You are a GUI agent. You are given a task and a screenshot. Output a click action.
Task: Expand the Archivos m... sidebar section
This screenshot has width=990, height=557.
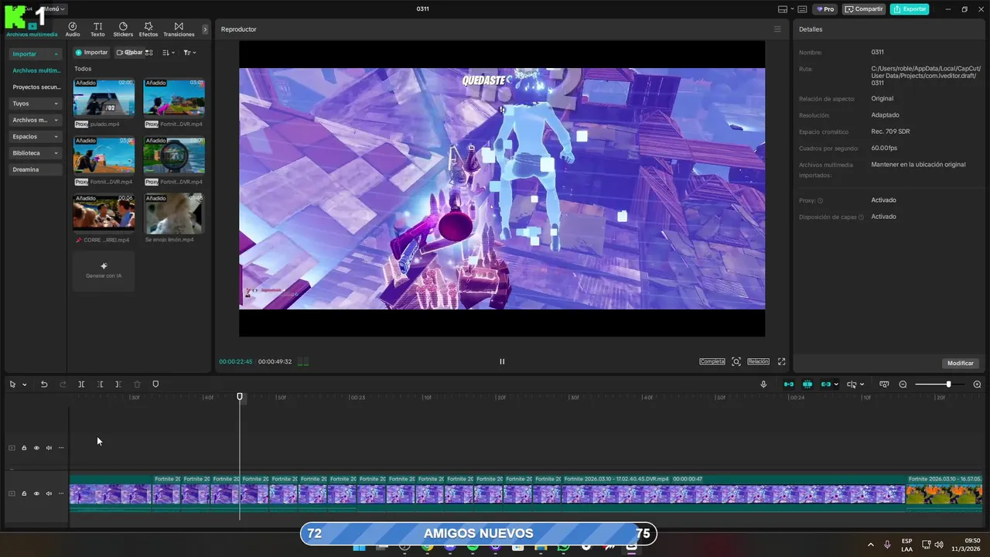tap(36, 120)
